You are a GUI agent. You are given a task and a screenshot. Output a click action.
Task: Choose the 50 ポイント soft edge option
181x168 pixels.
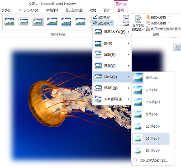point(151,151)
